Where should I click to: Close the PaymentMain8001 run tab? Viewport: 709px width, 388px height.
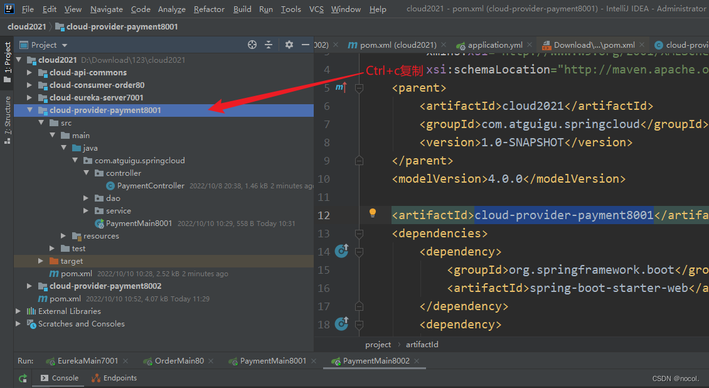(314, 361)
